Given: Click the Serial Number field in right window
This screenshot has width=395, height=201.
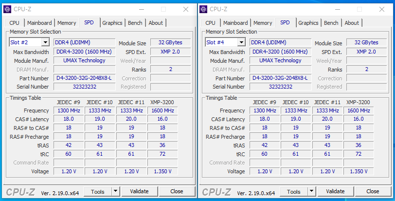Looking at the screenshot, I should coord(280,87).
